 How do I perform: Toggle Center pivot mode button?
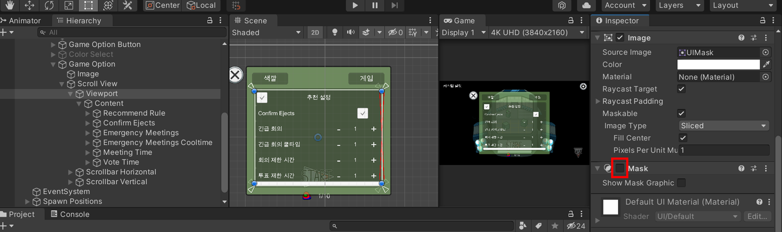(x=163, y=5)
